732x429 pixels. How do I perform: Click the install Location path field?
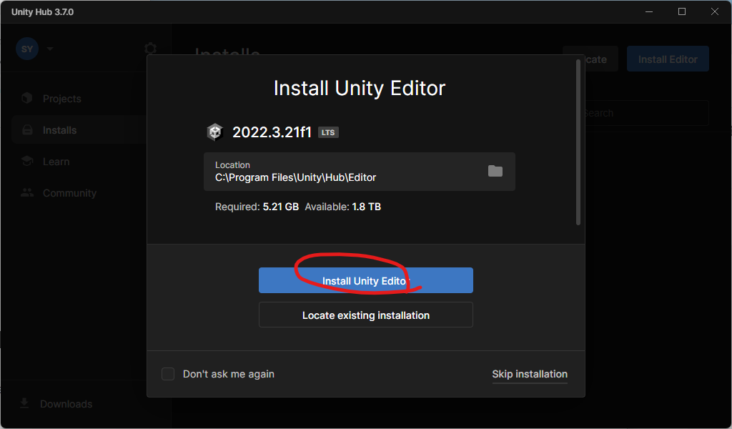(360, 172)
